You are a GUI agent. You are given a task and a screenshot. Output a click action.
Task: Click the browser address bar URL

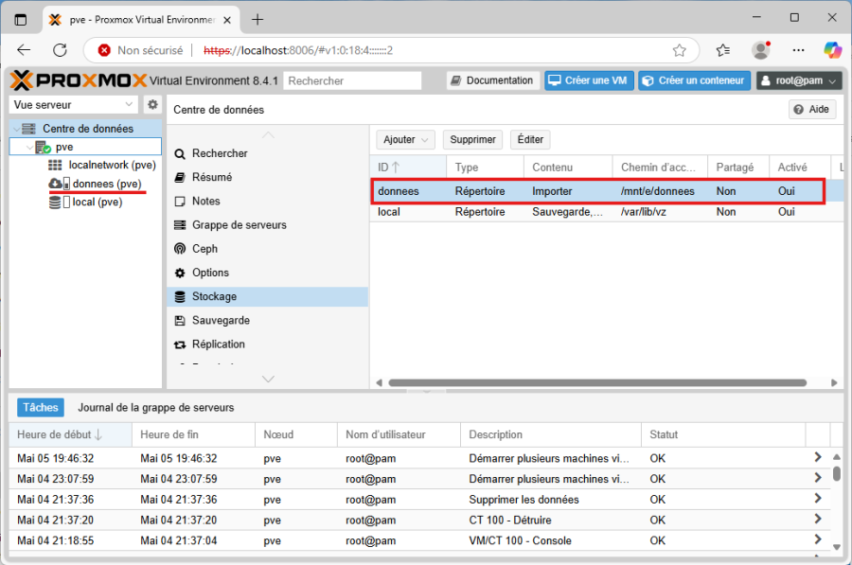point(298,50)
